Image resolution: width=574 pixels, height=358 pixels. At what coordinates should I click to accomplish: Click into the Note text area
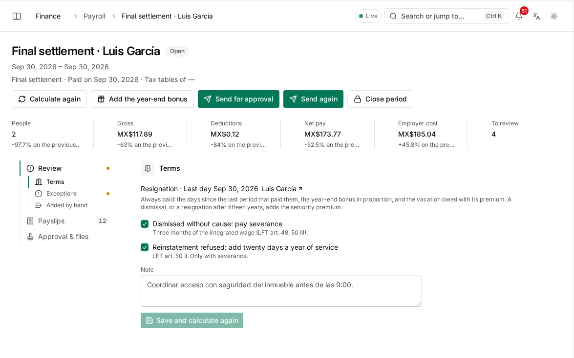(281, 291)
